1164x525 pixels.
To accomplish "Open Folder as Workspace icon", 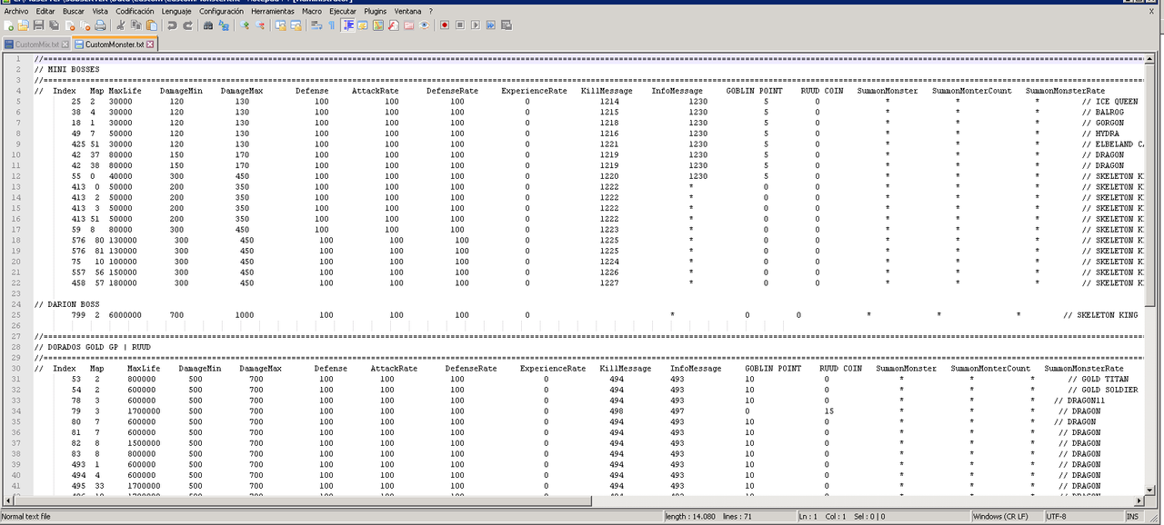I will [409, 25].
